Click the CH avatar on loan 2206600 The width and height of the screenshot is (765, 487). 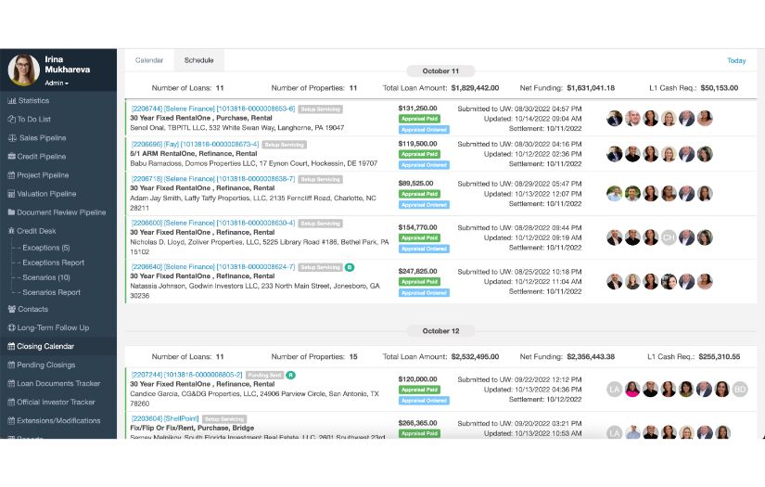click(669, 237)
